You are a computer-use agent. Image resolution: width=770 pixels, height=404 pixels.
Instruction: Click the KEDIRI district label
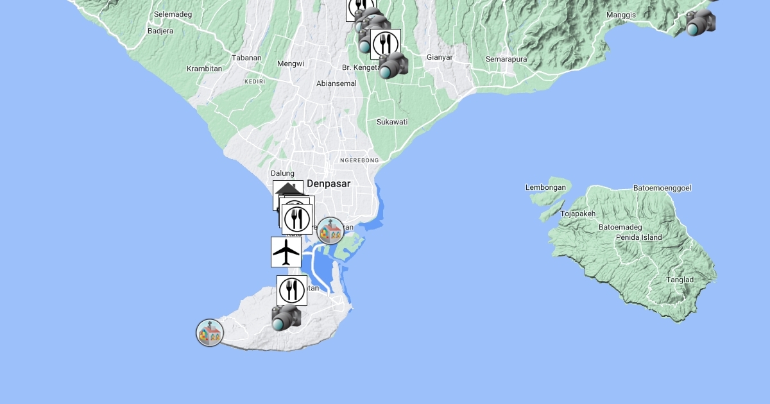[x=255, y=81]
